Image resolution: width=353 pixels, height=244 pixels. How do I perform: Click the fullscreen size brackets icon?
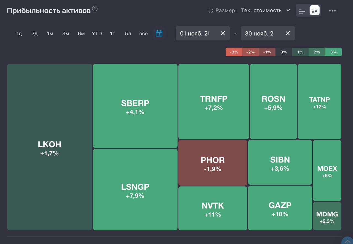pos(211,11)
